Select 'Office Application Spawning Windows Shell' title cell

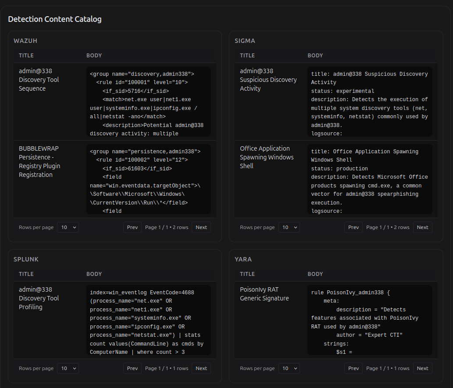click(x=267, y=157)
